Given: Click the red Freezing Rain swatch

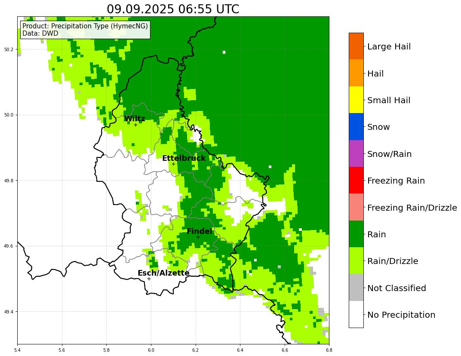Looking at the screenshot, I should pos(356,180).
